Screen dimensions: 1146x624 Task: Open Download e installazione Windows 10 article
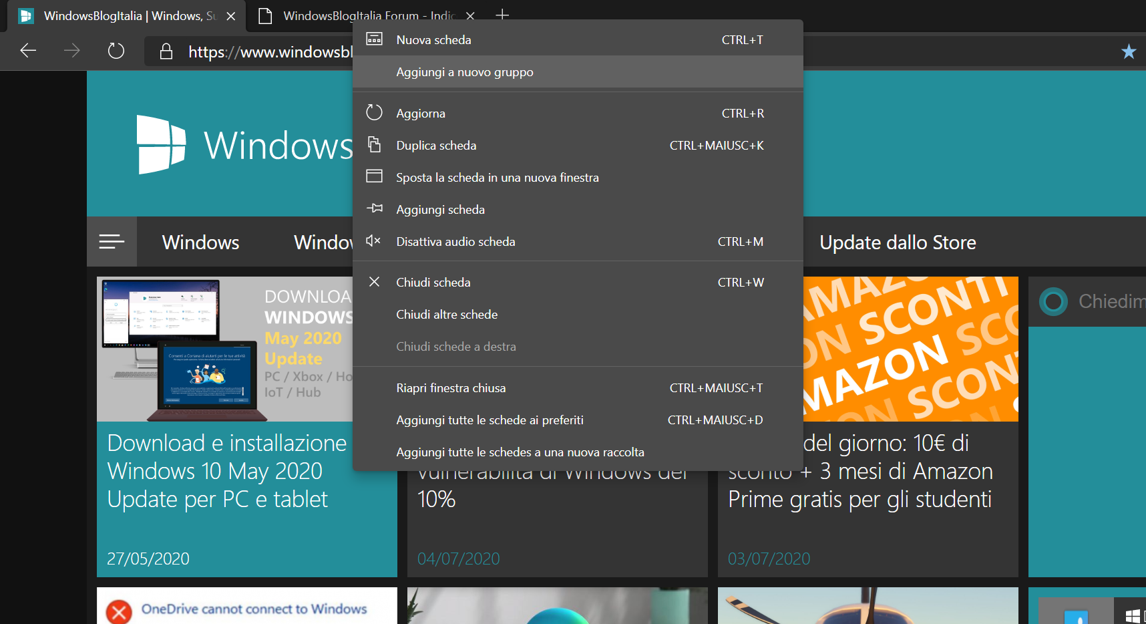pos(227,471)
